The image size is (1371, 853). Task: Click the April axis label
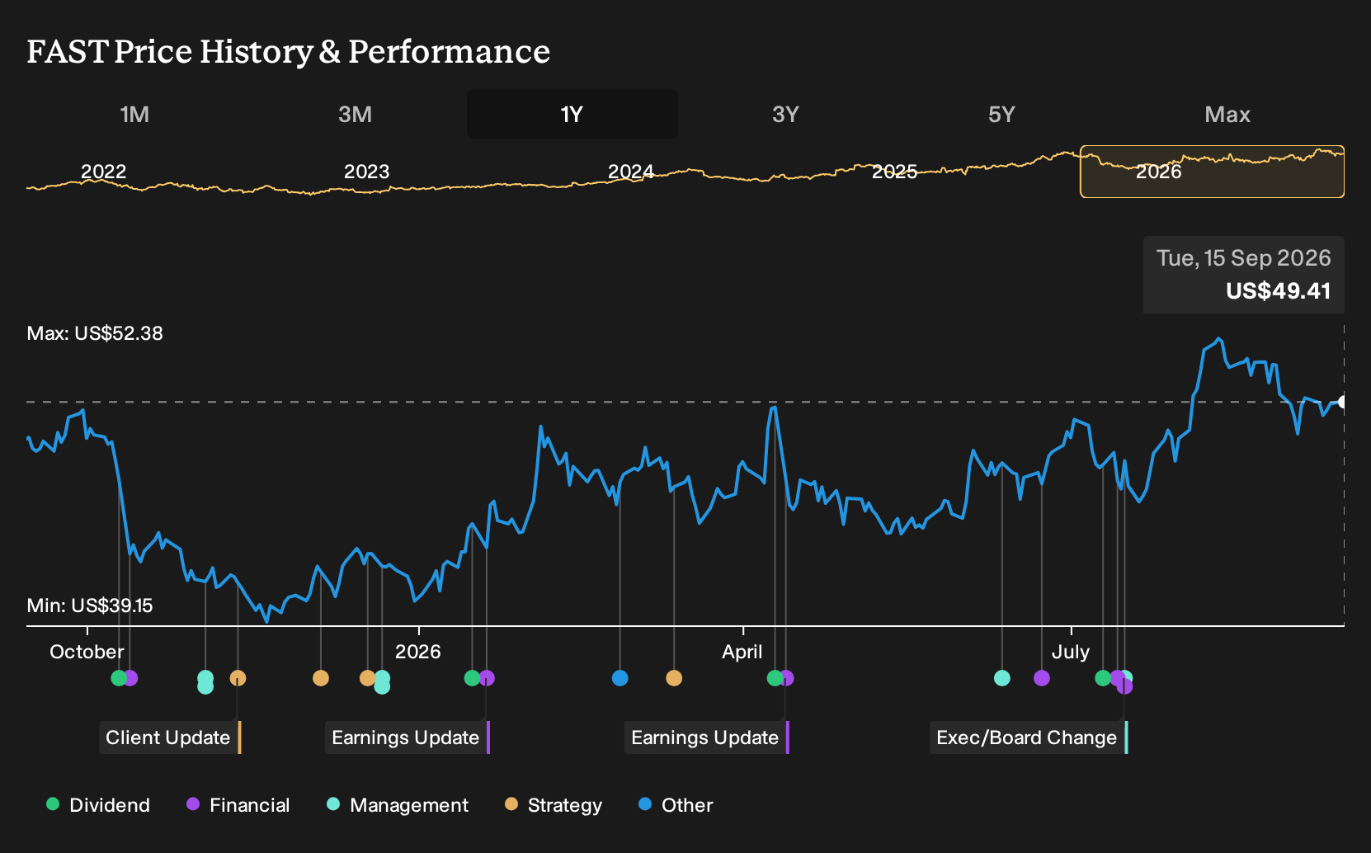coord(742,652)
